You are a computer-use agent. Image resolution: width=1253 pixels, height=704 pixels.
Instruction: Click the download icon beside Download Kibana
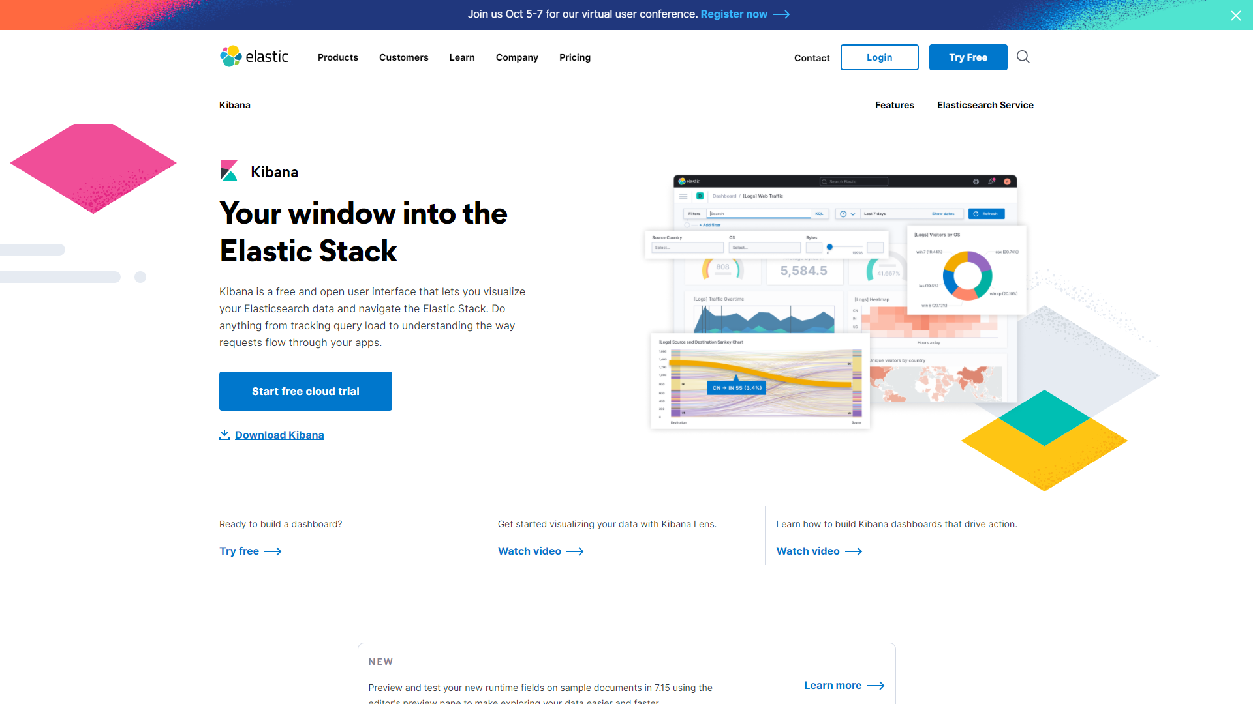224,435
